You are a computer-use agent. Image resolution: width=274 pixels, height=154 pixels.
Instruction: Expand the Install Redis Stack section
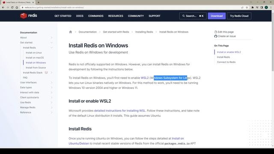[51, 72]
